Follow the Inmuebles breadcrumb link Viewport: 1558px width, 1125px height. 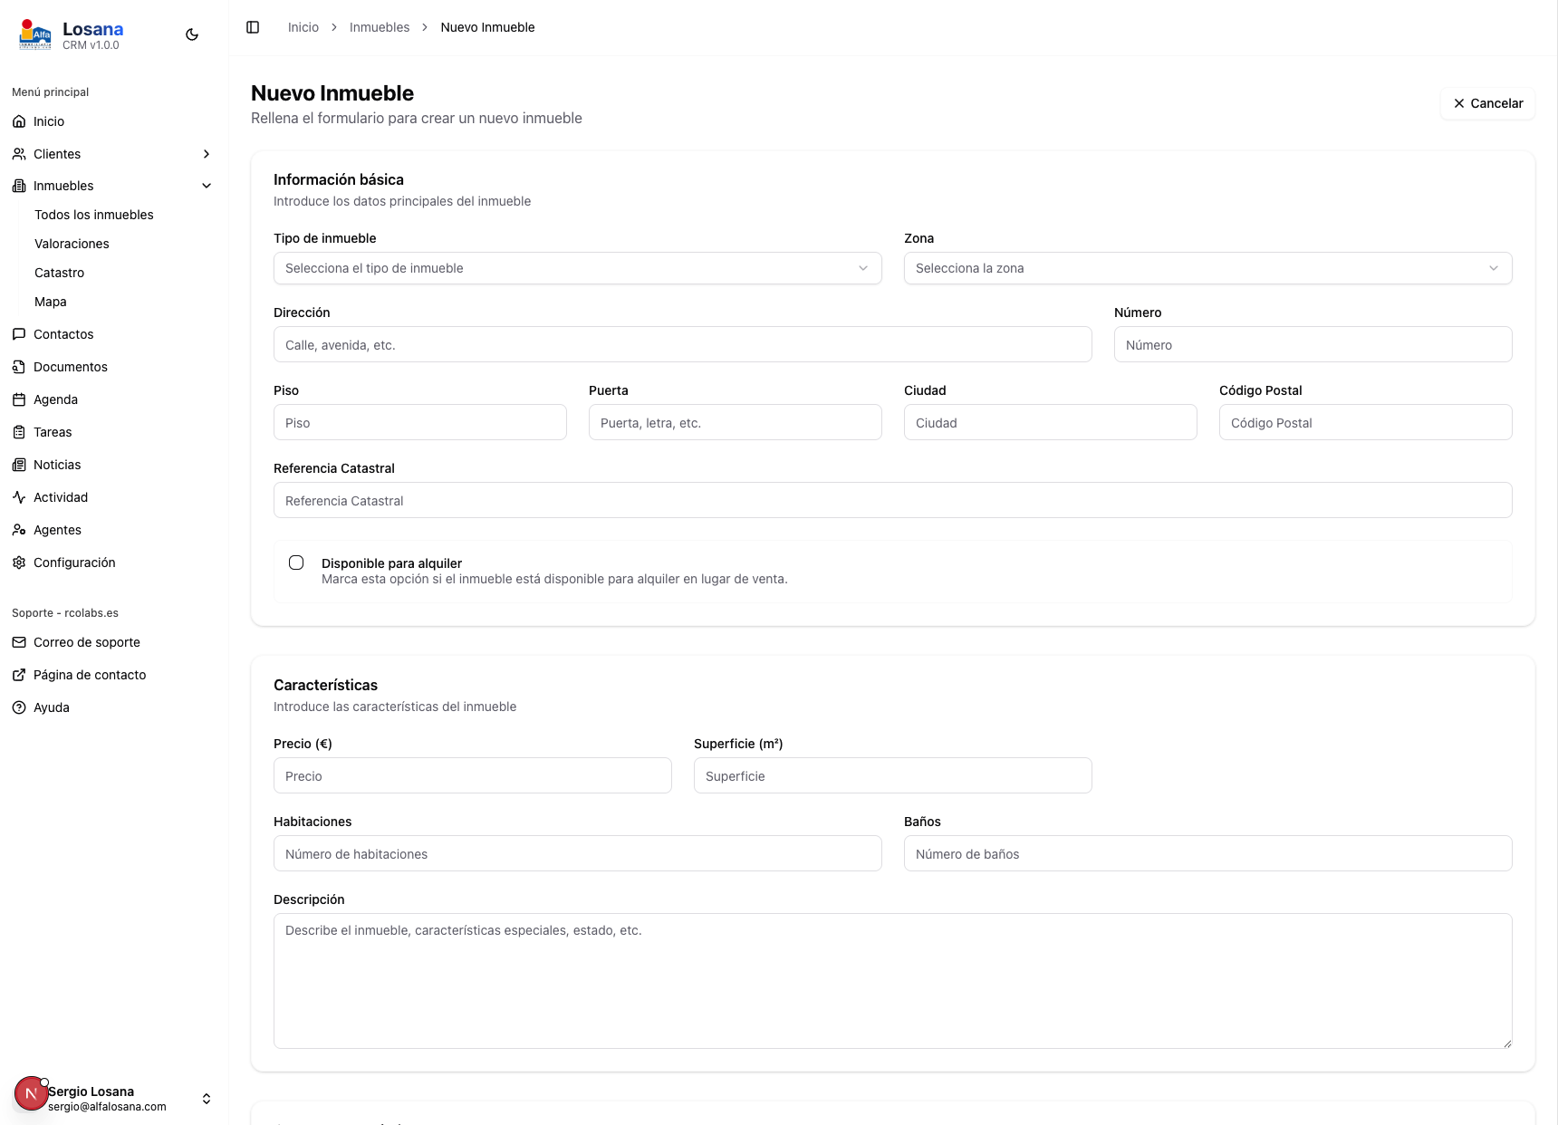(380, 27)
